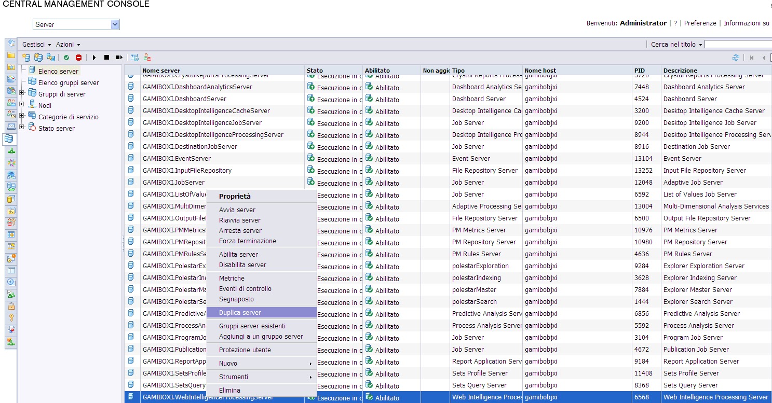Expand the Nodi tree node
Screen dimensions: 772x403
[21, 105]
